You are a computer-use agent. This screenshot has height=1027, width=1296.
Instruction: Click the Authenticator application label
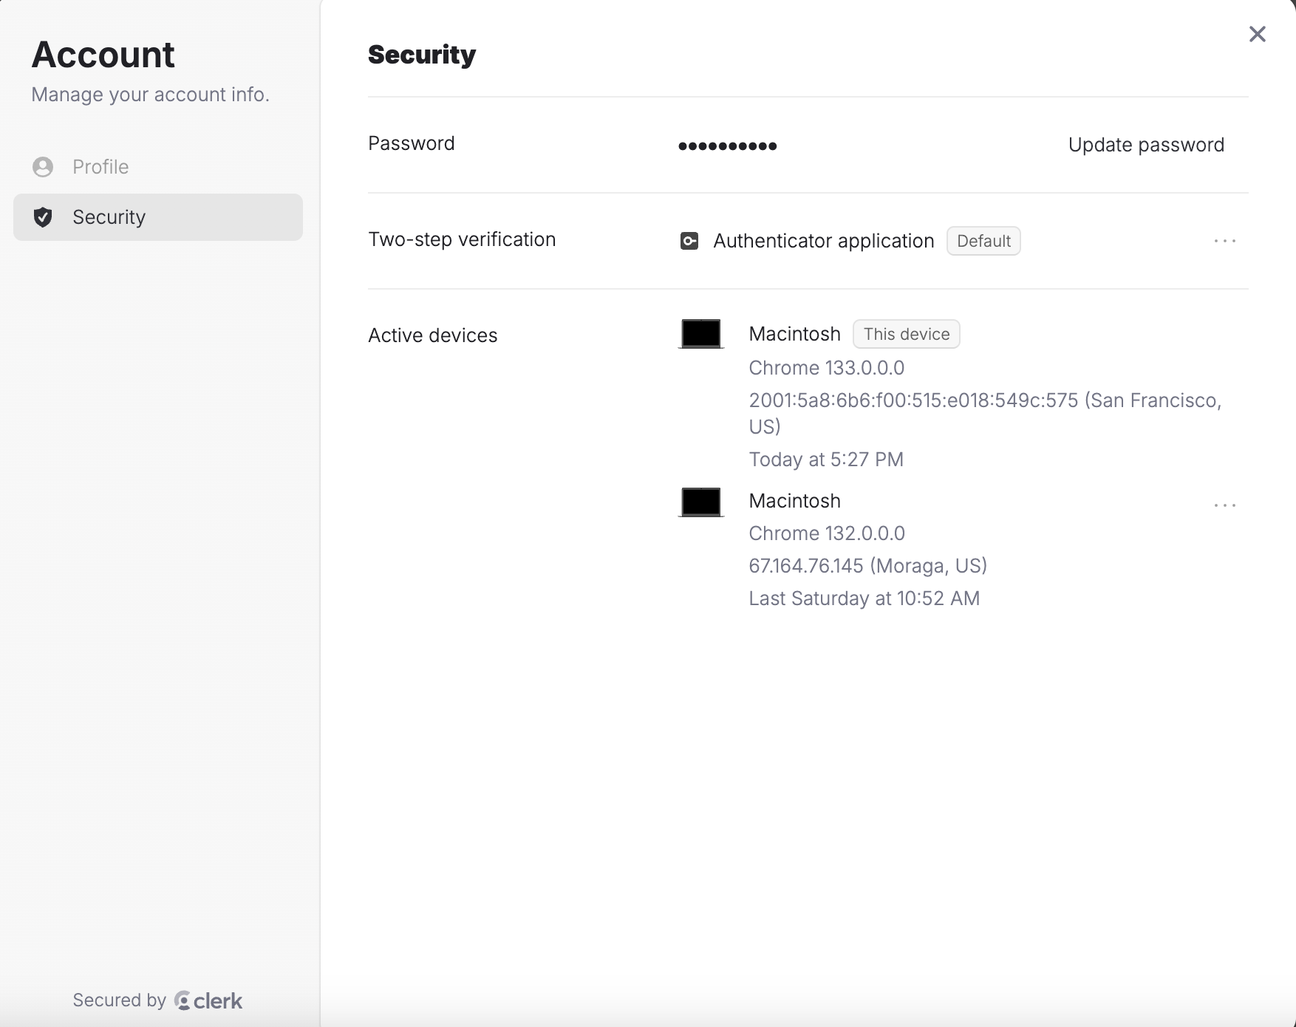pos(823,241)
